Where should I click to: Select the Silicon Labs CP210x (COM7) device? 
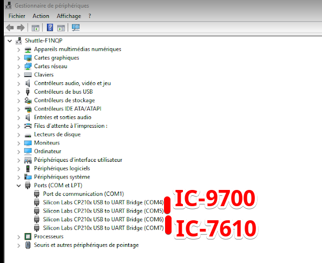pos(103,228)
